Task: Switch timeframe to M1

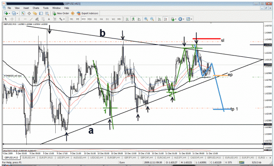Action: point(71,19)
